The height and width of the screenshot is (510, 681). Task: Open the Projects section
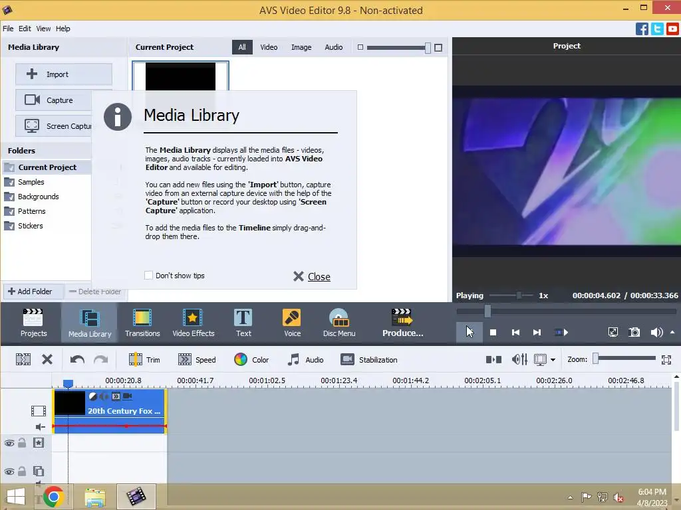33,323
